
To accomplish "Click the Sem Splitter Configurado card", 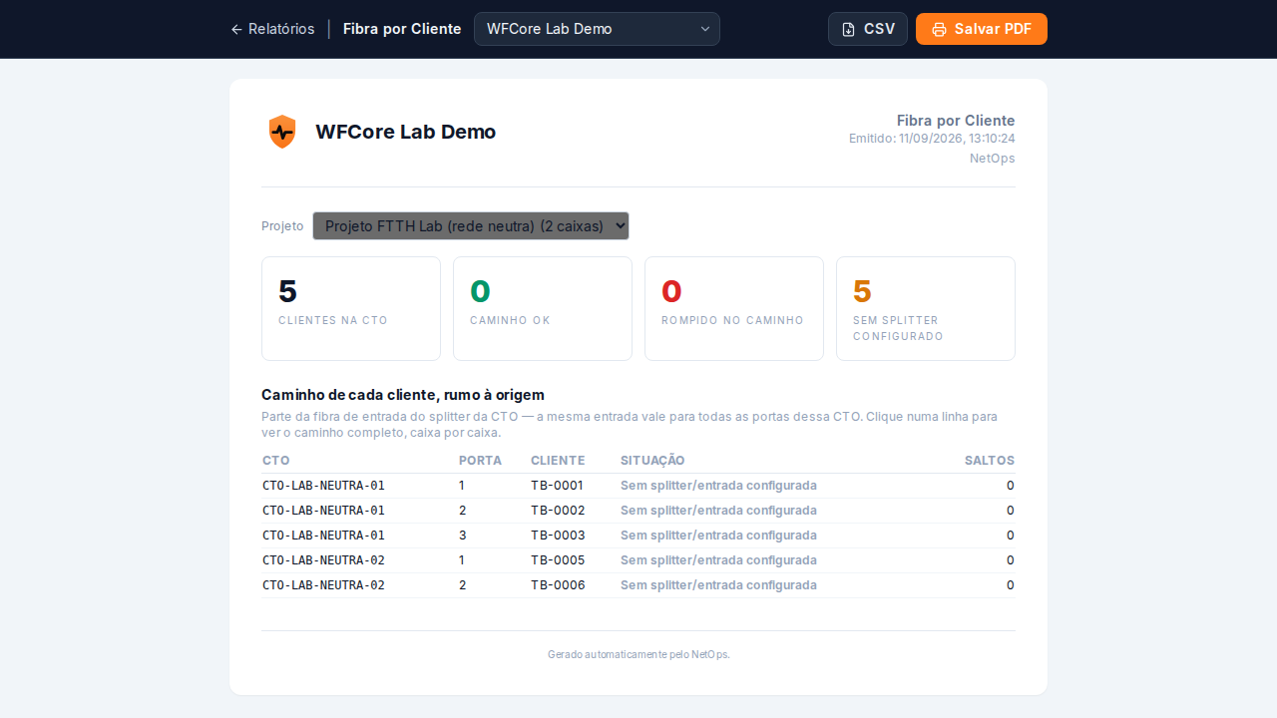I will (x=926, y=308).
